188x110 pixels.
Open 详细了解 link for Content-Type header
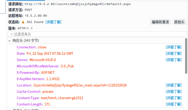click(174, 98)
